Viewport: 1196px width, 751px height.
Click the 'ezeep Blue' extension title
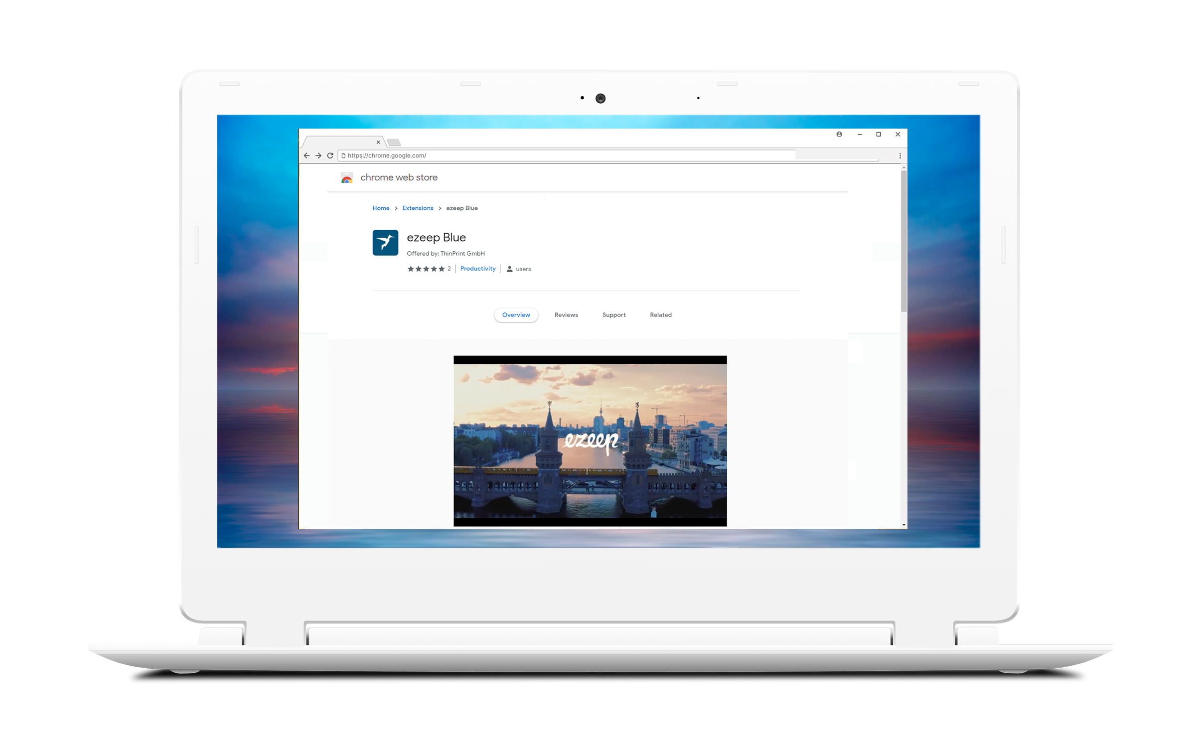pyautogui.click(x=436, y=237)
